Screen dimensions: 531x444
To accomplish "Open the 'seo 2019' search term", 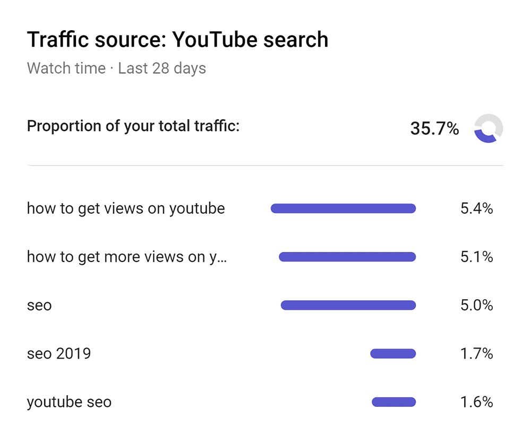I will [x=59, y=354].
